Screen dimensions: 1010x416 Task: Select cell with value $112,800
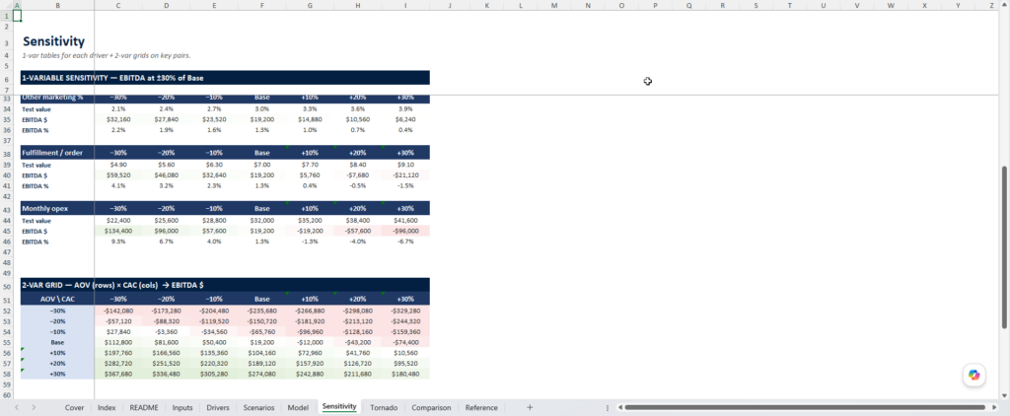pyautogui.click(x=118, y=343)
